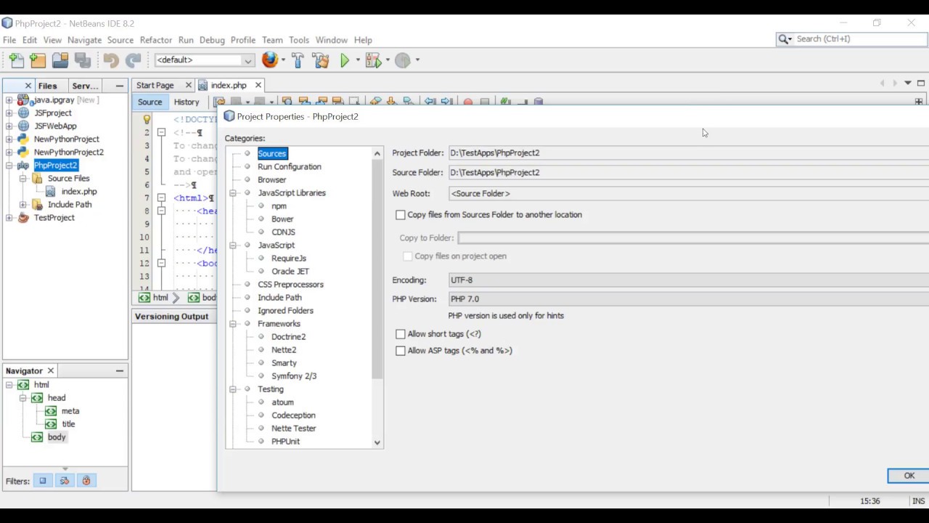Toggle the third Navigator filter icon

coord(86,481)
